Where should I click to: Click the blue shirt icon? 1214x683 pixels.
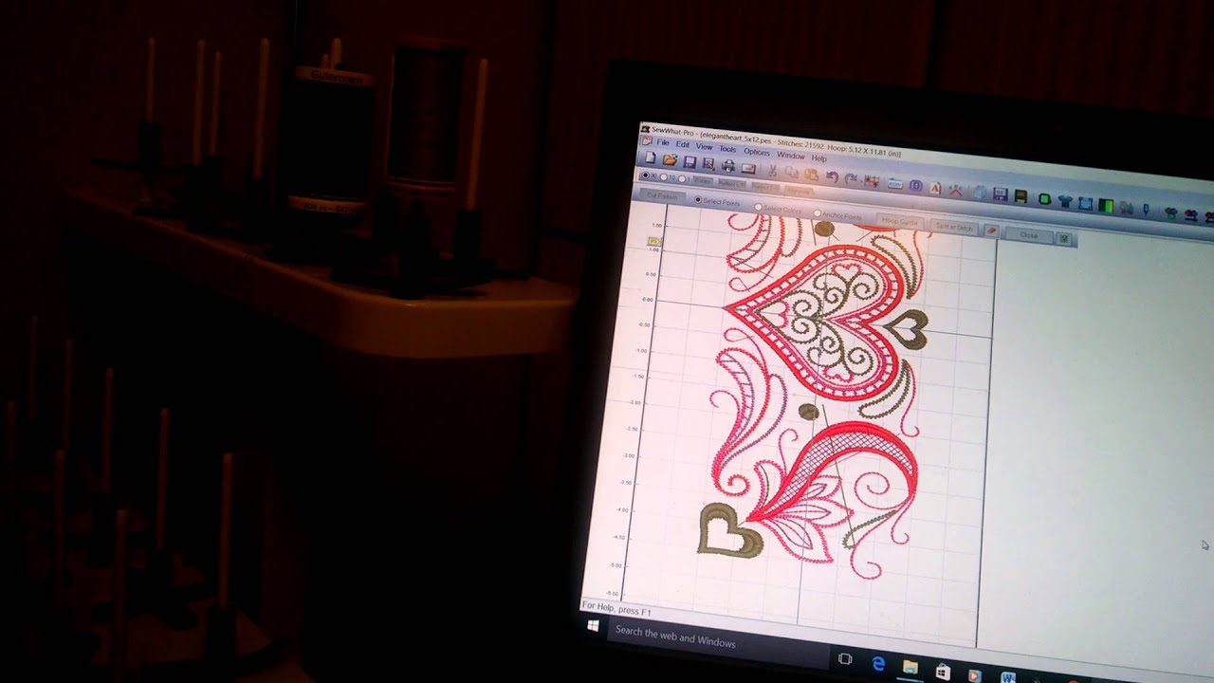coord(1065,201)
